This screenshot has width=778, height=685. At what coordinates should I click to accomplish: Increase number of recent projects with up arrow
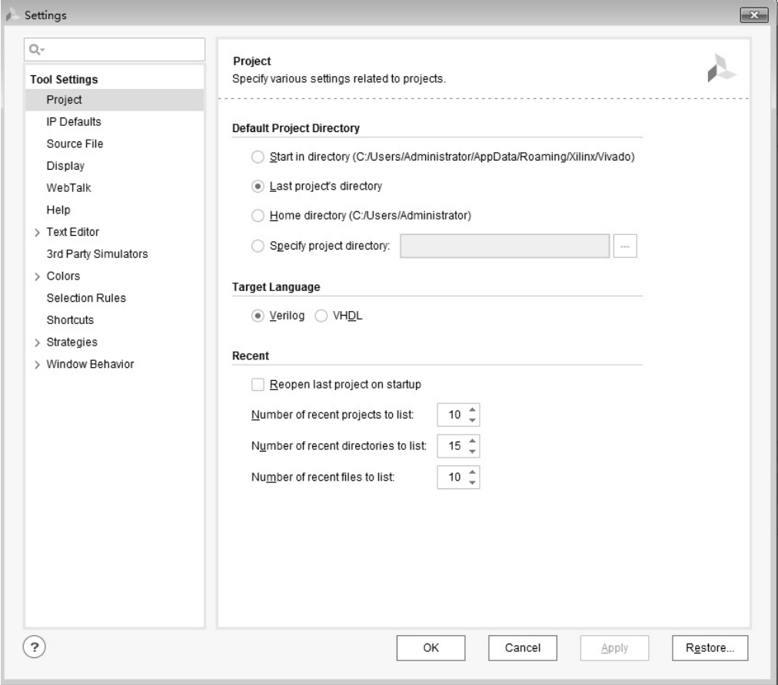point(473,411)
